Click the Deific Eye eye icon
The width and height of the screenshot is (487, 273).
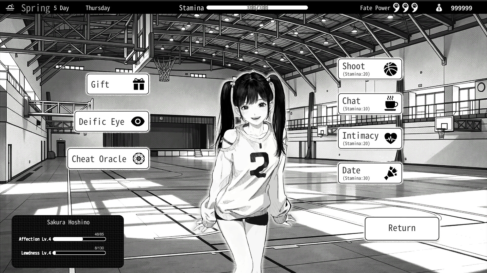(138, 122)
